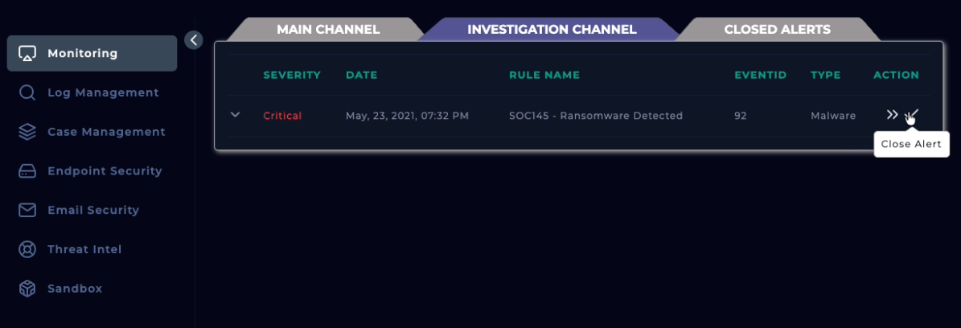Click the Log Management magnifier icon
The height and width of the screenshot is (328, 961).
click(x=27, y=93)
